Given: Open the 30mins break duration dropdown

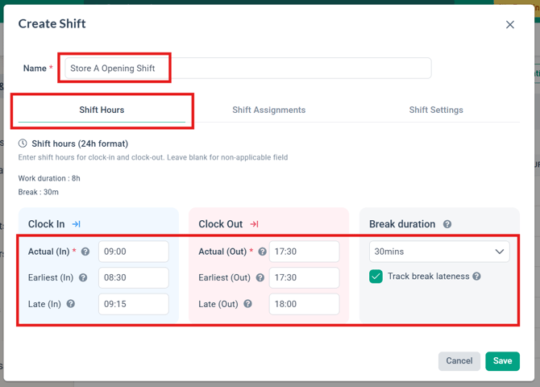Looking at the screenshot, I should click(x=439, y=252).
